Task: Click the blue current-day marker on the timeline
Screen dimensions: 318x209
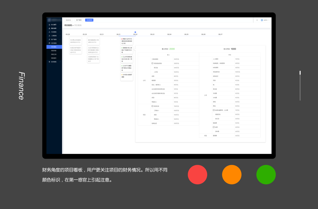Action: 135,32
